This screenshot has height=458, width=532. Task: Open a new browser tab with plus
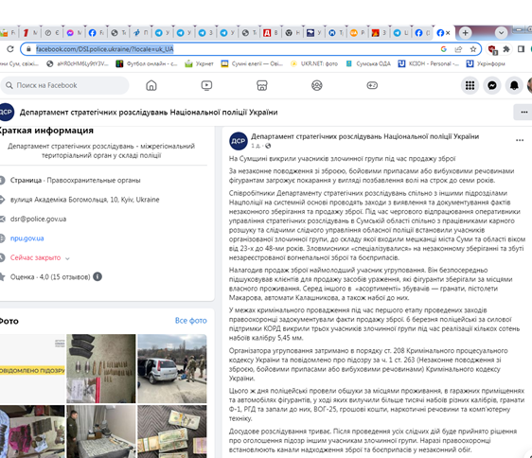point(465,33)
